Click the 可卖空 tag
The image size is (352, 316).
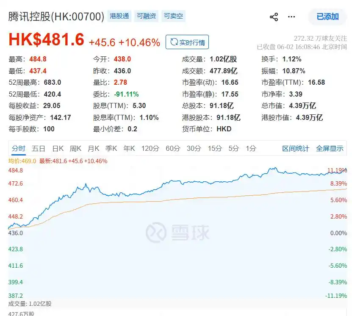pyautogui.click(x=173, y=16)
